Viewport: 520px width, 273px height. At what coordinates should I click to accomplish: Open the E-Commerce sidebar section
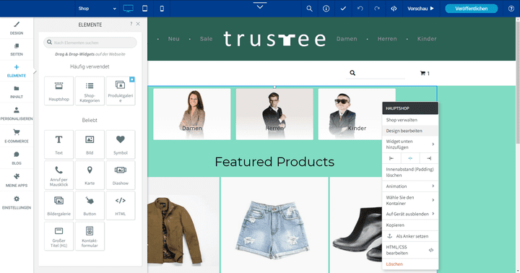click(17, 136)
